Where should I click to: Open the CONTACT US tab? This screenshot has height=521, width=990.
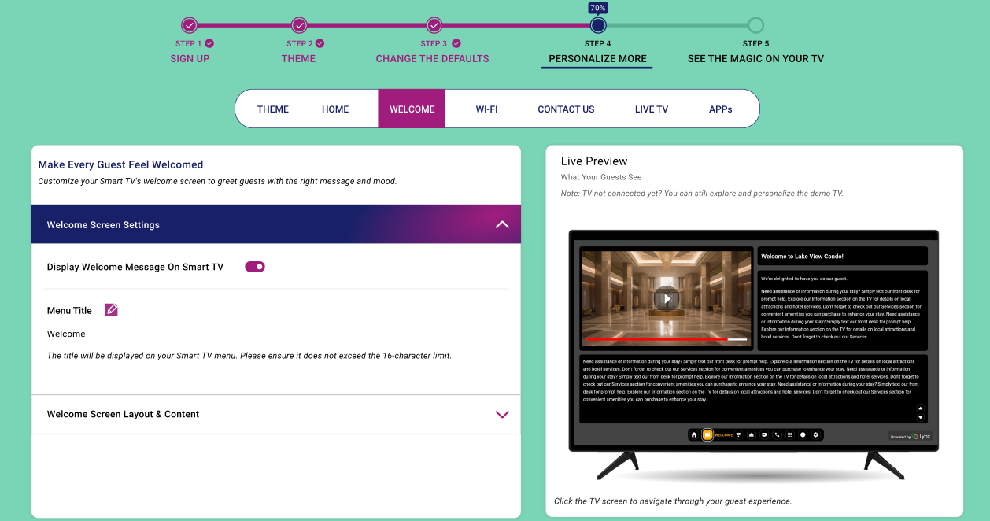click(x=566, y=109)
